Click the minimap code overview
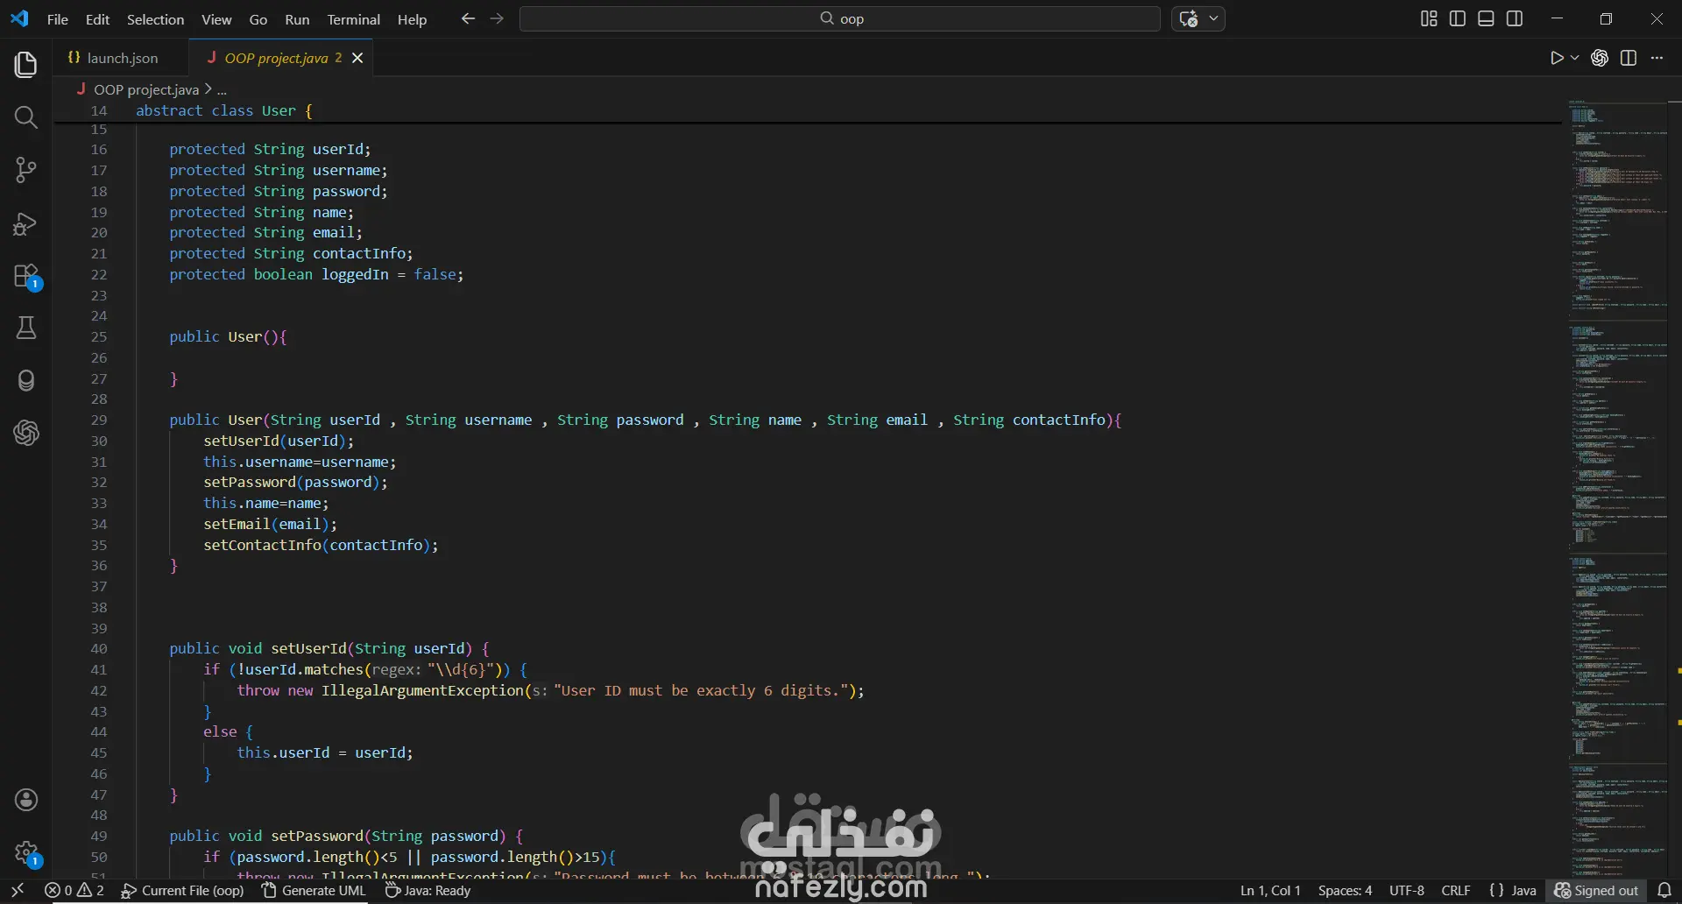The height and width of the screenshot is (904, 1682). pyautogui.click(x=1616, y=489)
